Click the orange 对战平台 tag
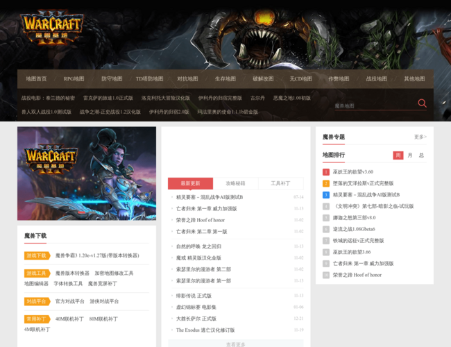Viewport: 451px width, 347px height. [x=36, y=301]
